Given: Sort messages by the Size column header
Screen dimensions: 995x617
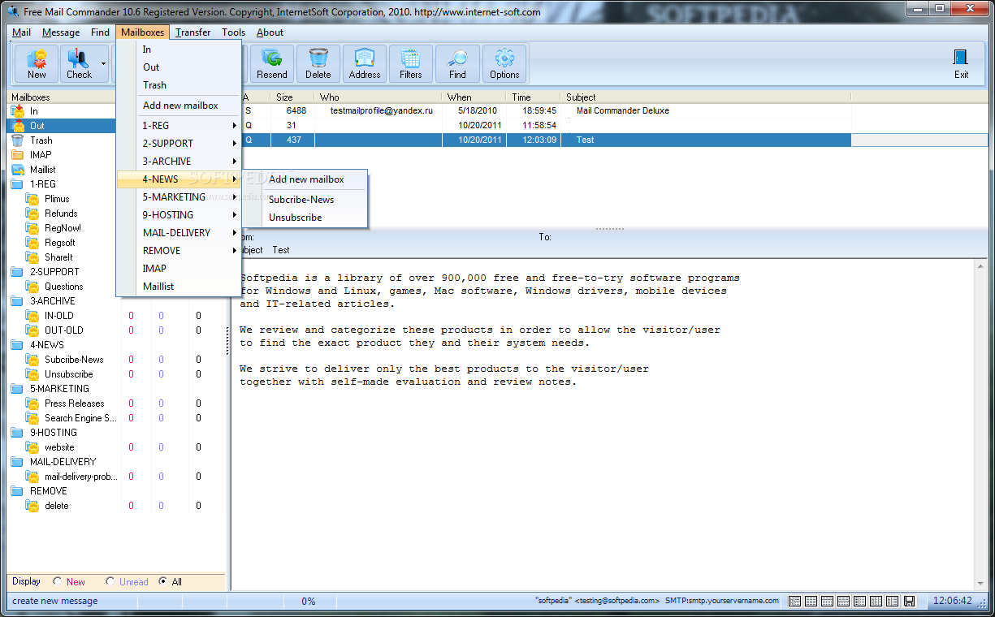Looking at the screenshot, I should click(x=292, y=97).
